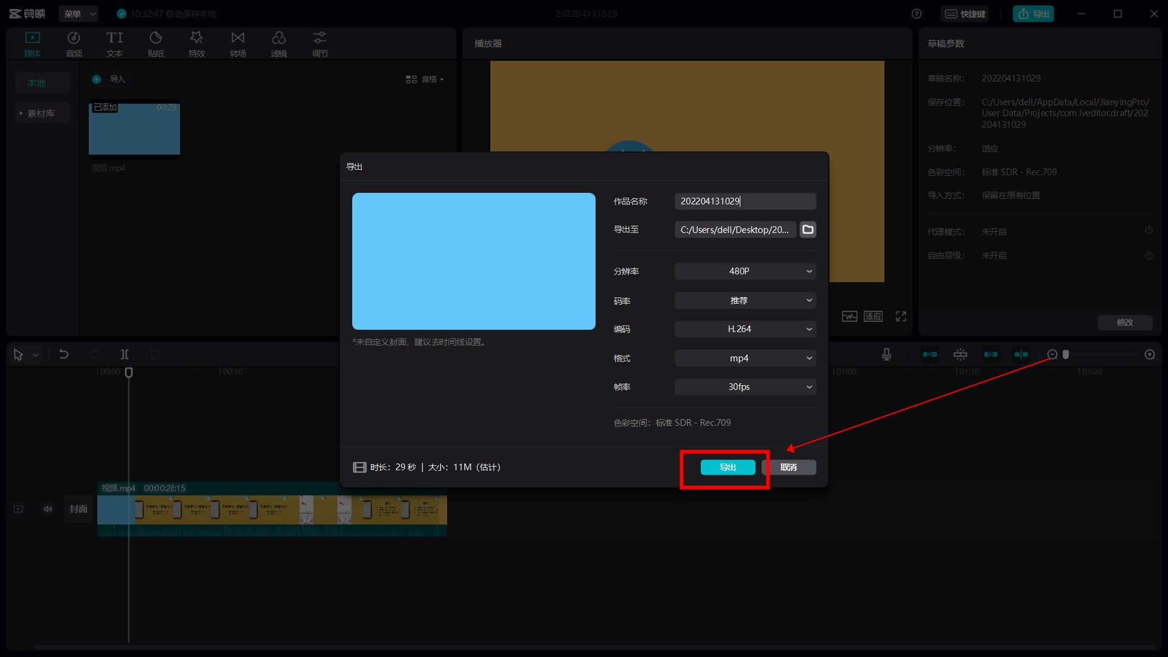Click the timeline zoom slider handle

tap(1066, 355)
